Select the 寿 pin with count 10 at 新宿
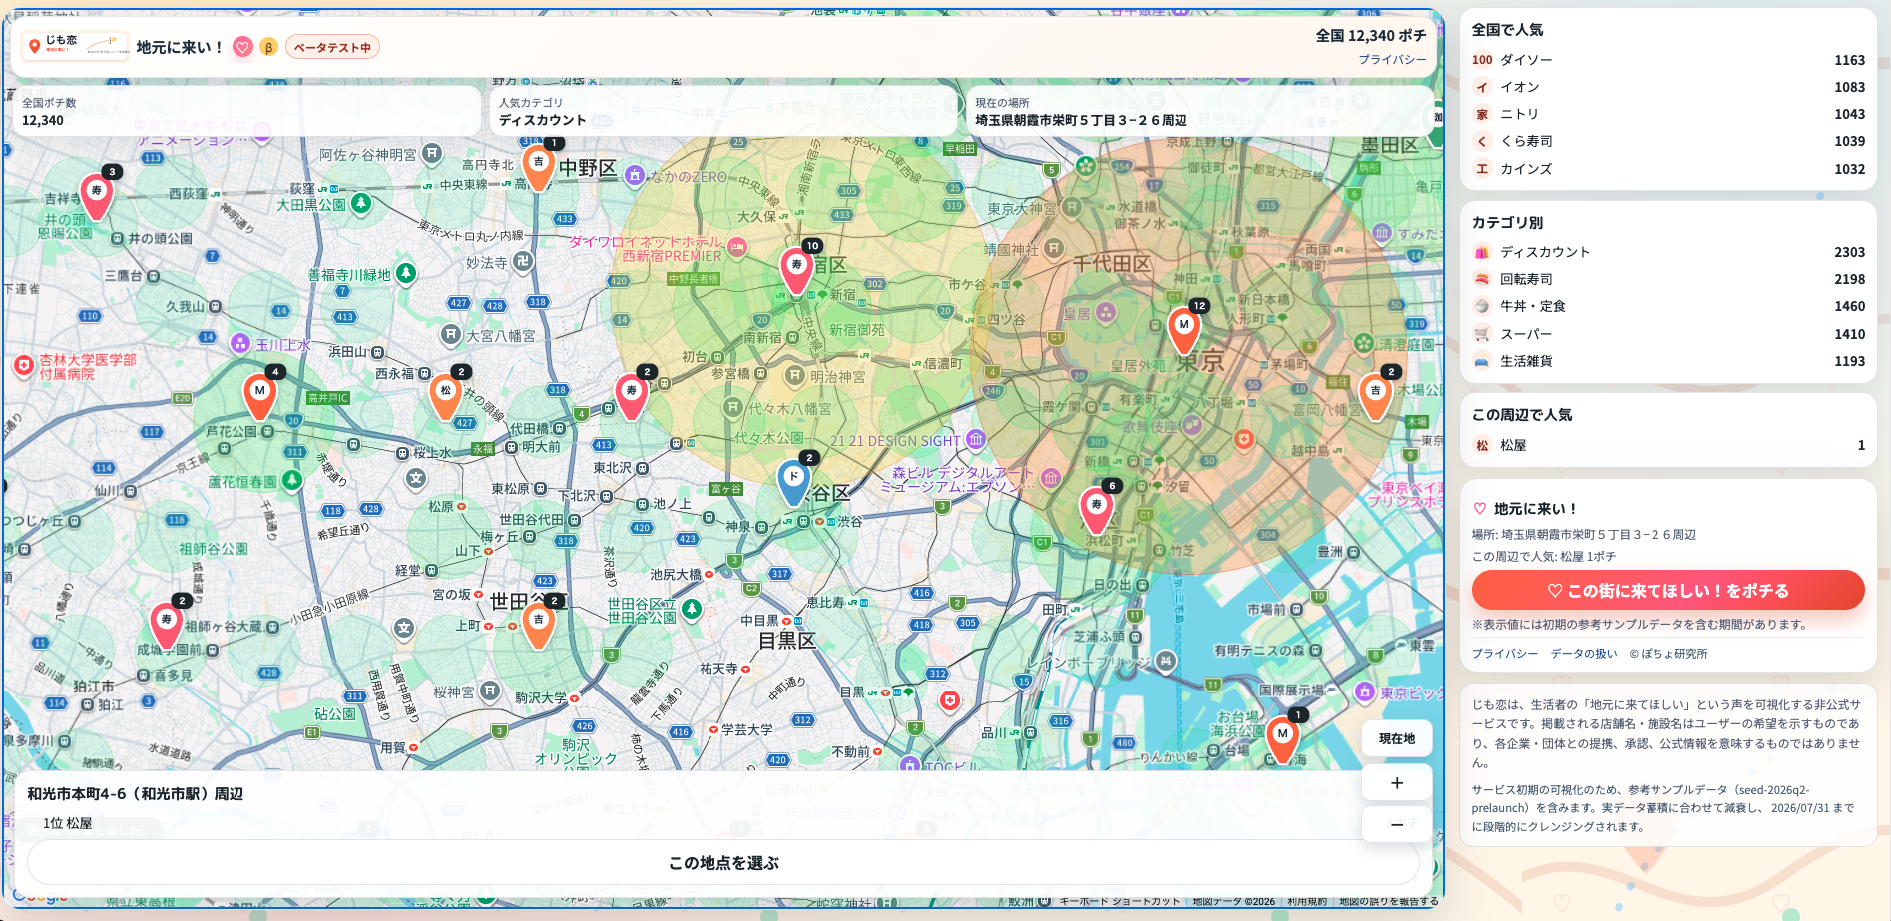 (796, 270)
